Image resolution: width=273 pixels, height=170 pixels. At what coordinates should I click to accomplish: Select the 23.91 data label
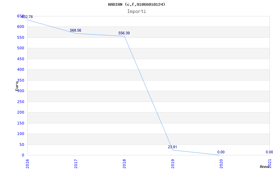pyautogui.click(x=172, y=147)
